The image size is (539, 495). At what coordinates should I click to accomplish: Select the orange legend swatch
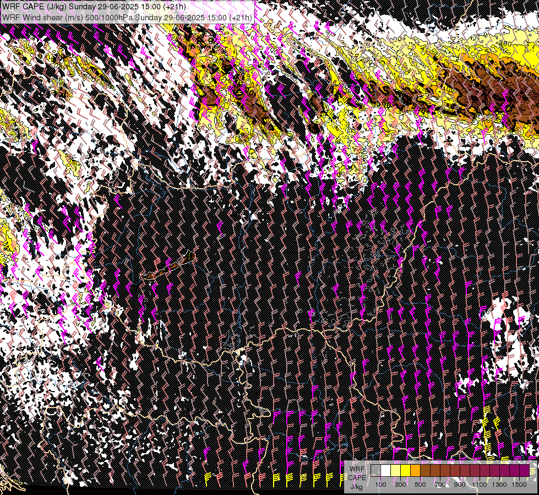[x=416, y=470]
